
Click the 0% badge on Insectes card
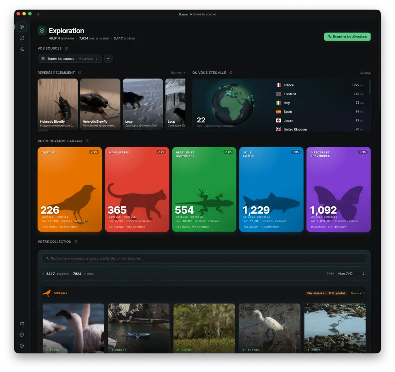363,152
